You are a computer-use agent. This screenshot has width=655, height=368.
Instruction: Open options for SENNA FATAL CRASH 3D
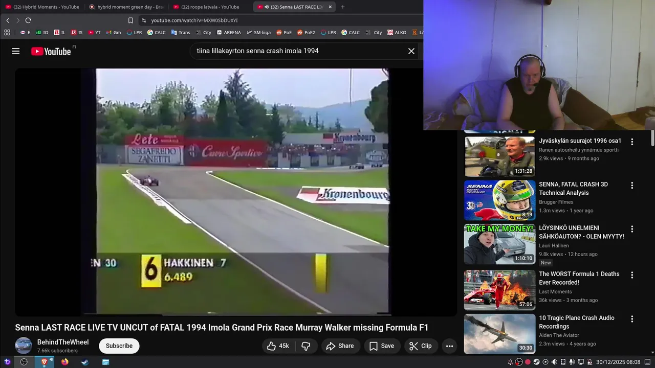click(x=632, y=186)
